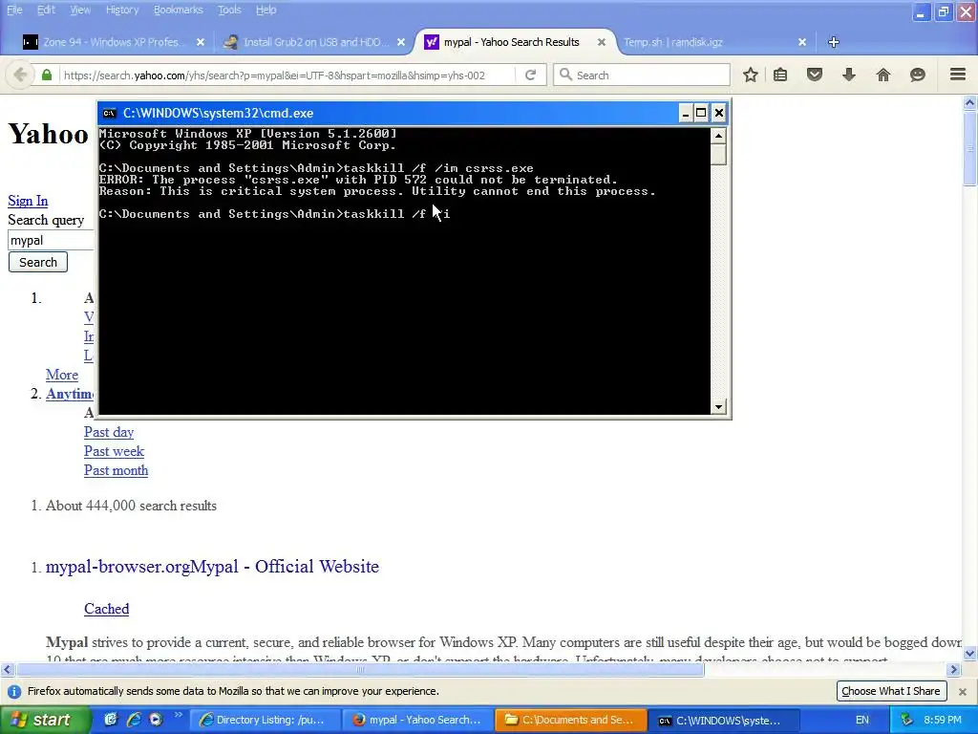Reload the page with the refresh icon
The height and width of the screenshot is (734, 978).
pos(530,75)
